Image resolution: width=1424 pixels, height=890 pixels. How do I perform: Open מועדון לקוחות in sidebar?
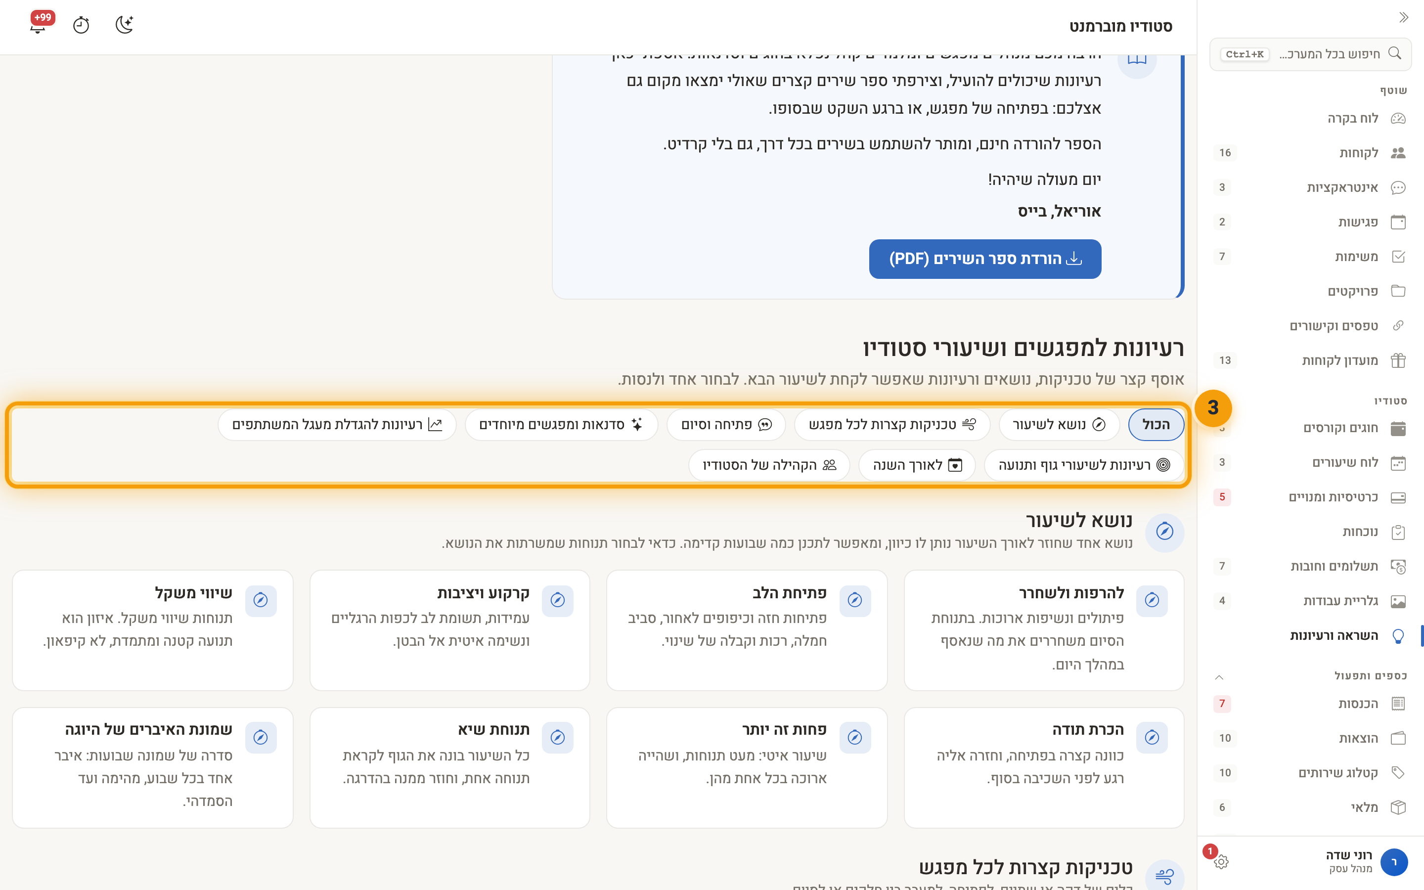(x=1310, y=360)
